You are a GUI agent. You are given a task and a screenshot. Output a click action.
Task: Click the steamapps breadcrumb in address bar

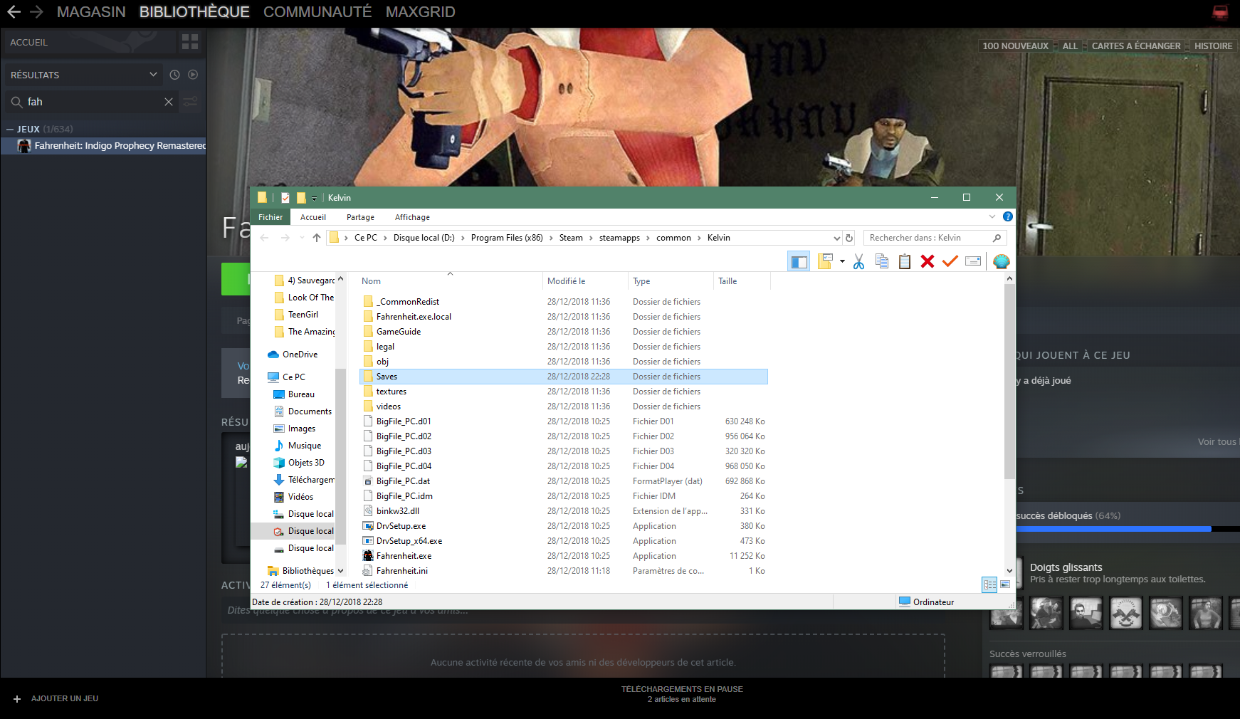[x=619, y=238]
